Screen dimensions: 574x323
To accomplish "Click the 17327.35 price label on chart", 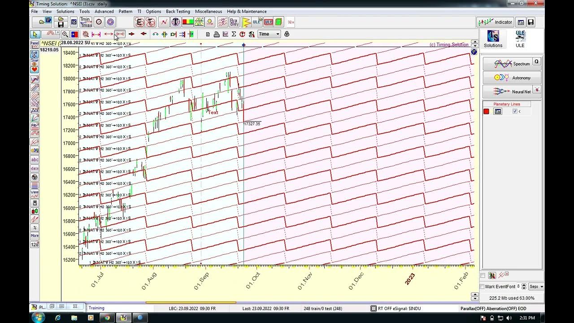I will [x=252, y=124].
